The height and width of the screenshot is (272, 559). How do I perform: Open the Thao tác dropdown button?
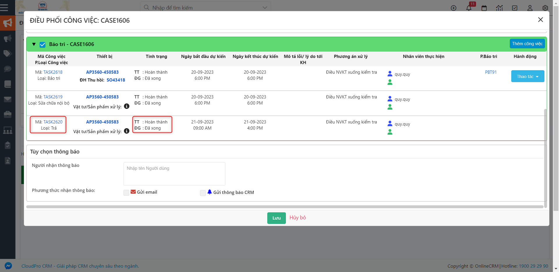[528, 76]
